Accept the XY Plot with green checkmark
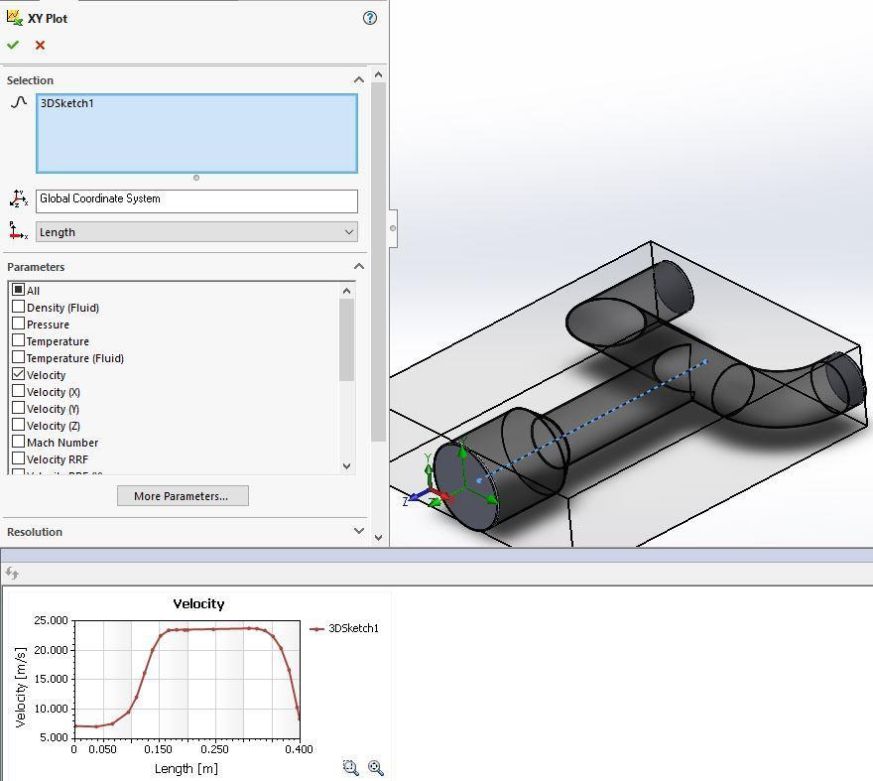The height and width of the screenshot is (781, 873). 13,45
